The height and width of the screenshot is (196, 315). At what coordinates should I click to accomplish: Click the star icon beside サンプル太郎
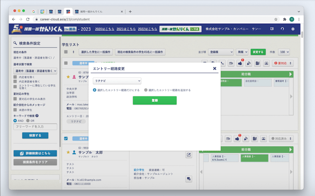click(68, 152)
